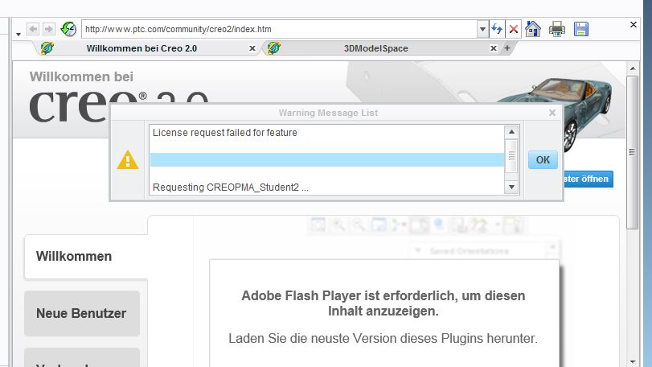Screen dimensions: 652x367
Task: Click the page scrollbar down arrow
Action: [x=633, y=361]
